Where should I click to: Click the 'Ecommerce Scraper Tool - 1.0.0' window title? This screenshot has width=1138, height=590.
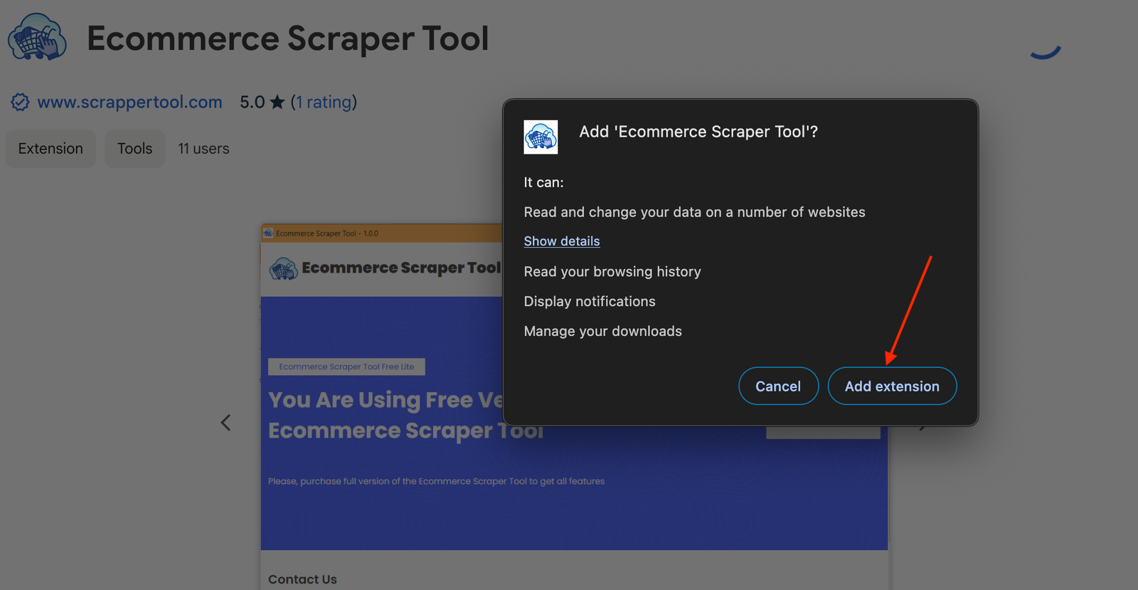point(326,233)
